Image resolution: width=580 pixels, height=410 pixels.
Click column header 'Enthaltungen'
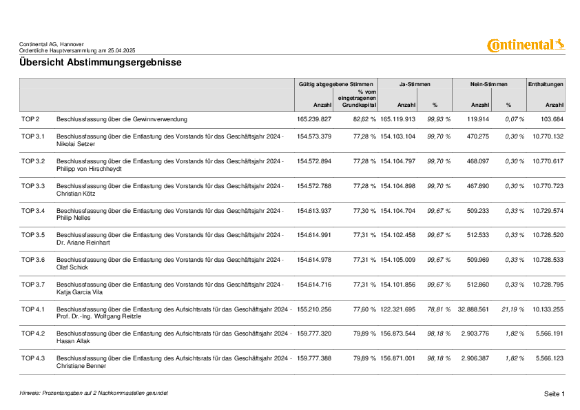coord(546,84)
